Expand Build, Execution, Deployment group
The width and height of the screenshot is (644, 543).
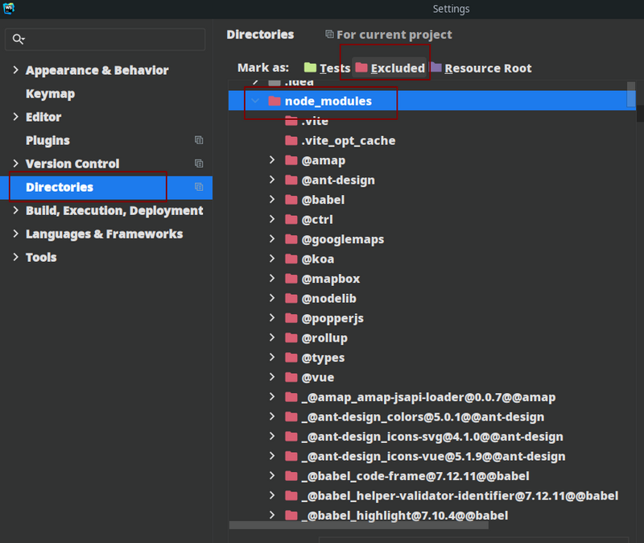pyautogui.click(x=15, y=210)
